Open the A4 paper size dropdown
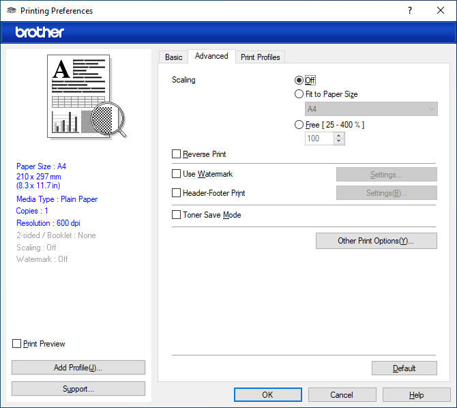This screenshot has height=408, width=457. [371, 109]
